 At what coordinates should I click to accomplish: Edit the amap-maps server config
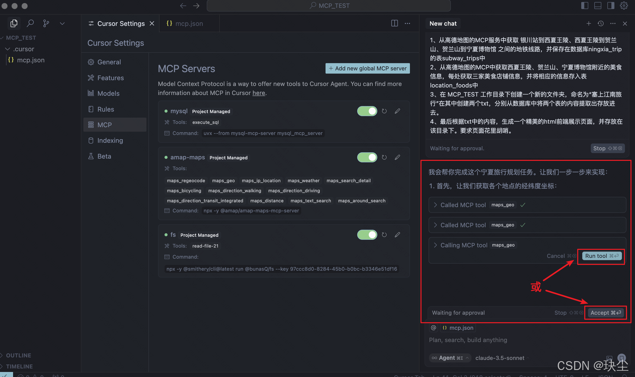point(397,157)
